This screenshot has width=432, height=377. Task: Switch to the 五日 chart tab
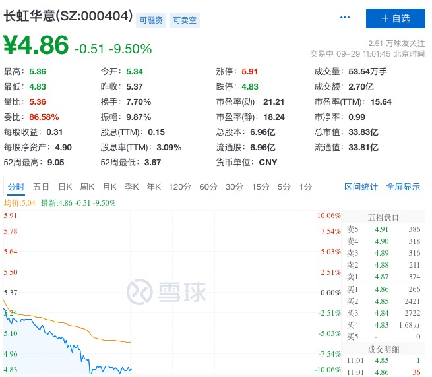click(x=41, y=187)
